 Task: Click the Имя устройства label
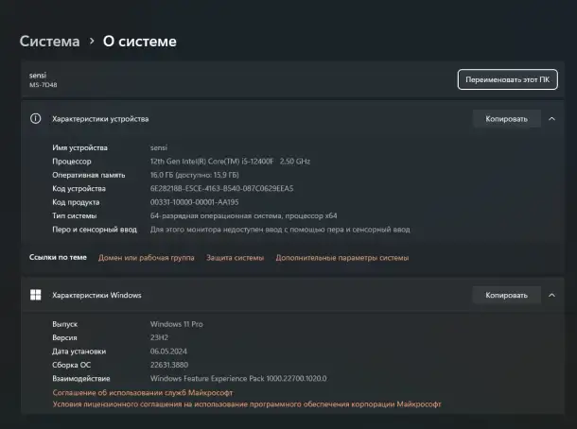79,147
